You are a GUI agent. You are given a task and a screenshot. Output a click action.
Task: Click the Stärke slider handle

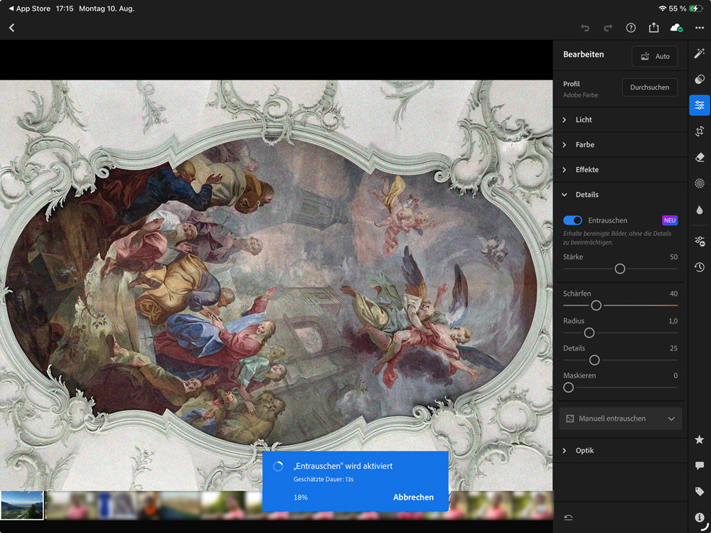(620, 269)
